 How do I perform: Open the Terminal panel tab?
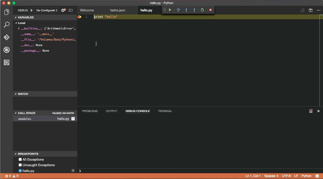(165, 111)
